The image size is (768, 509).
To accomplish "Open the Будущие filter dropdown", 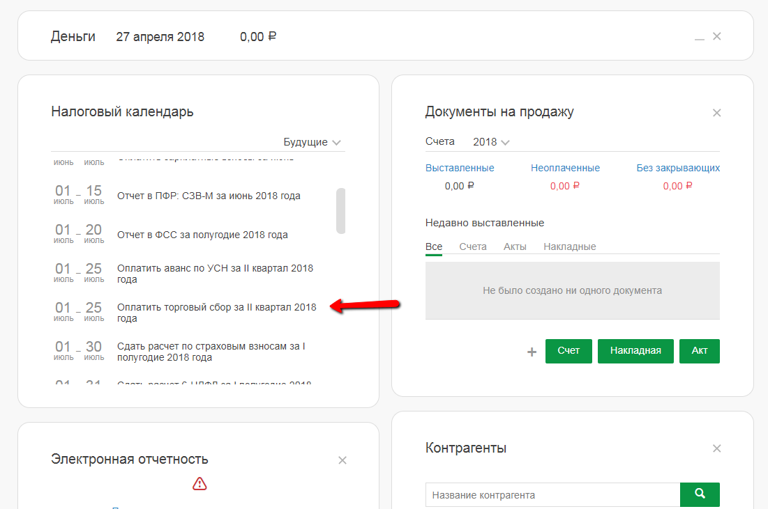I will pyautogui.click(x=312, y=142).
